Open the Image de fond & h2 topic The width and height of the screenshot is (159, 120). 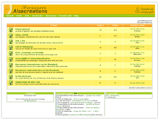click(x=87, y=111)
